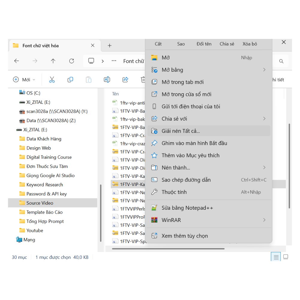Click the Refresh icon in the navigation bar
Screen dimensions: 300x300
click(x=71, y=61)
